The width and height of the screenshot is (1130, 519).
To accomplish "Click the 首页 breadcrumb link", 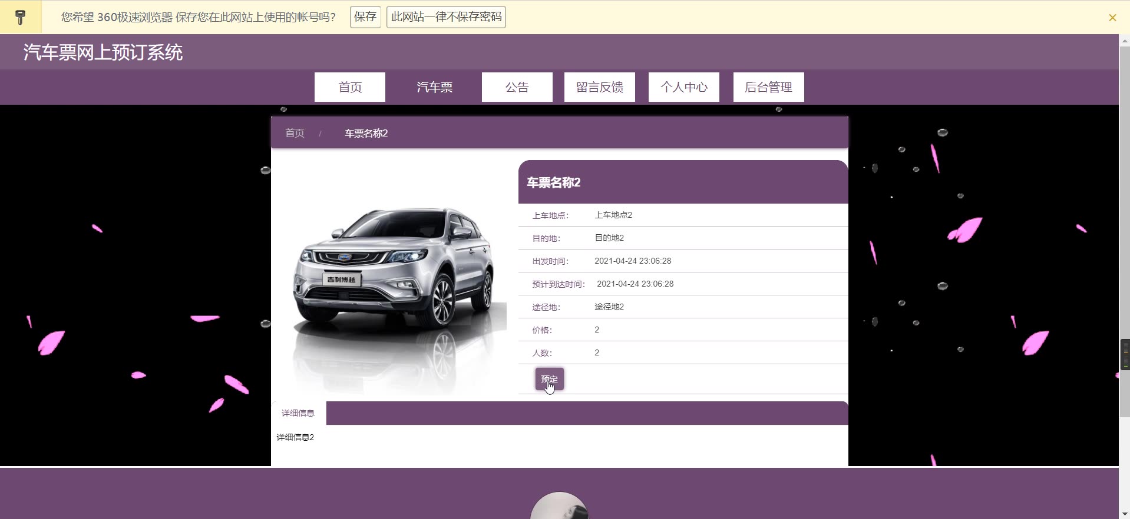I will pyautogui.click(x=295, y=133).
